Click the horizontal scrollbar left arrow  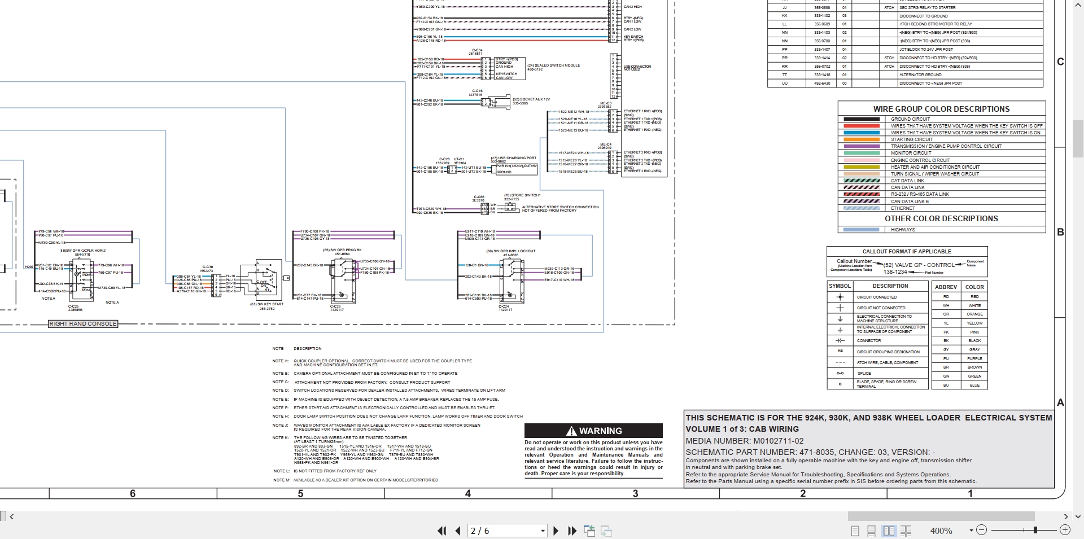tap(12, 516)
